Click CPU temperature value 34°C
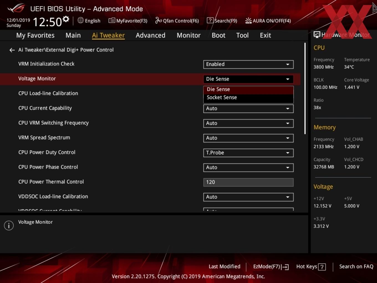This screenshot has height=283, width=377. (x=349, y=67)
